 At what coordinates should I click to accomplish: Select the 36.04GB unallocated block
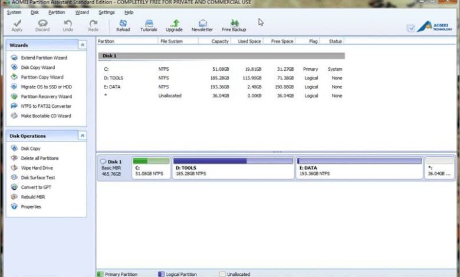click(439, 168)
